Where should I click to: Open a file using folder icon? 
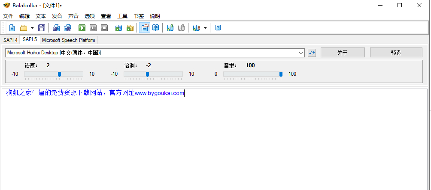point(24,28)
